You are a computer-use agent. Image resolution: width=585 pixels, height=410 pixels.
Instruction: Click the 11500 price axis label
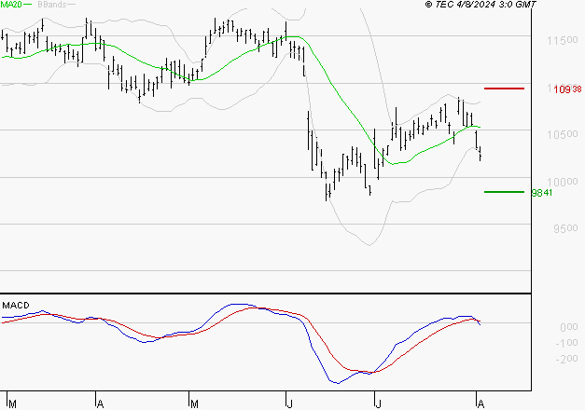[x=563, y=40]
